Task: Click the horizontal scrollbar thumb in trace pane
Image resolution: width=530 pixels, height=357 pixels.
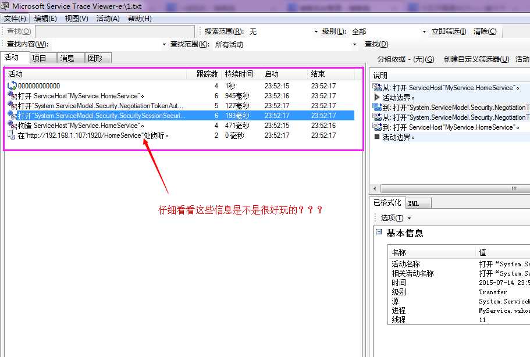Action: [x=456, y=188]
